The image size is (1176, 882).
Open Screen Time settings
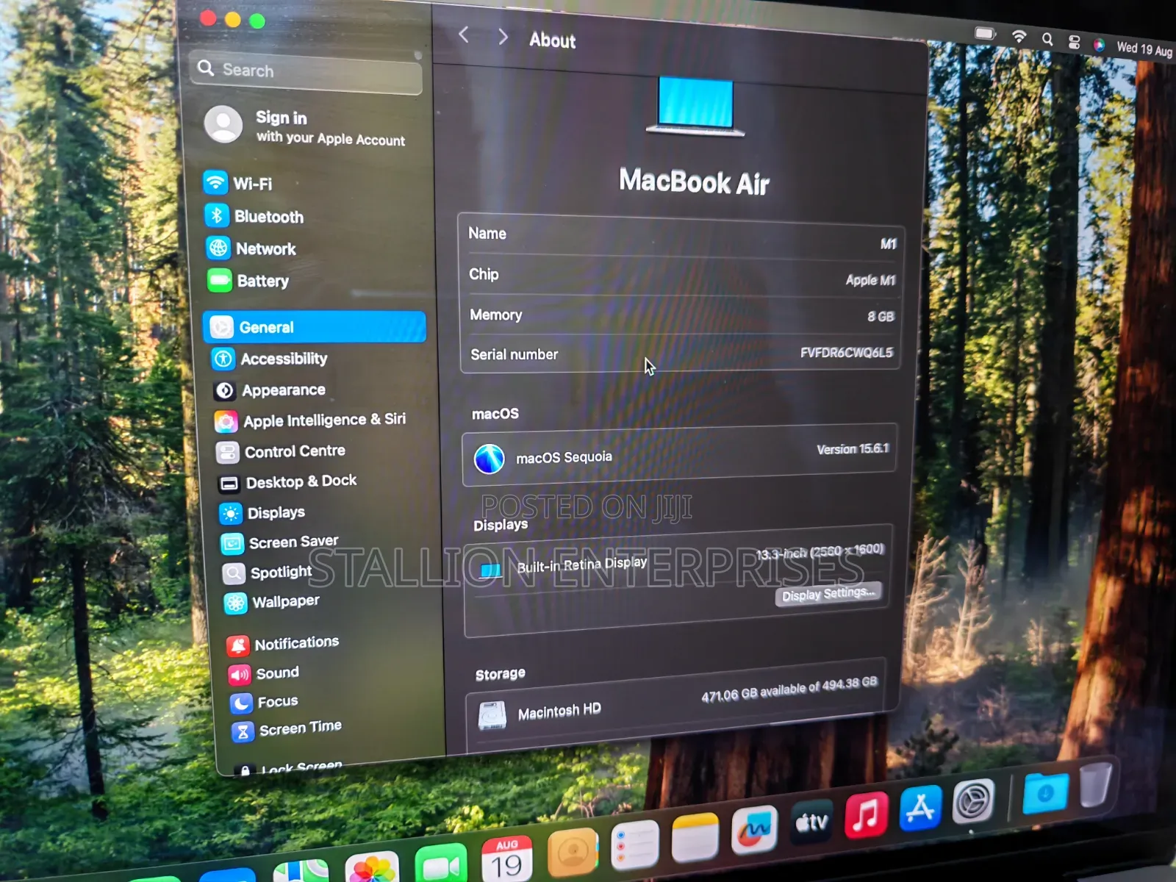pyautogui.click(x=287, y=729)
